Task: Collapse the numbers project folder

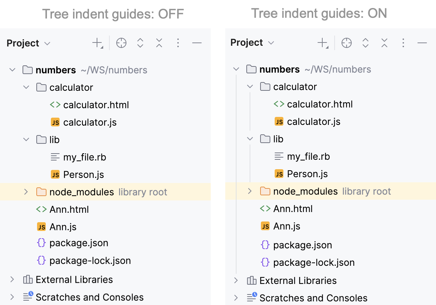Action: [x=12, y=70]
